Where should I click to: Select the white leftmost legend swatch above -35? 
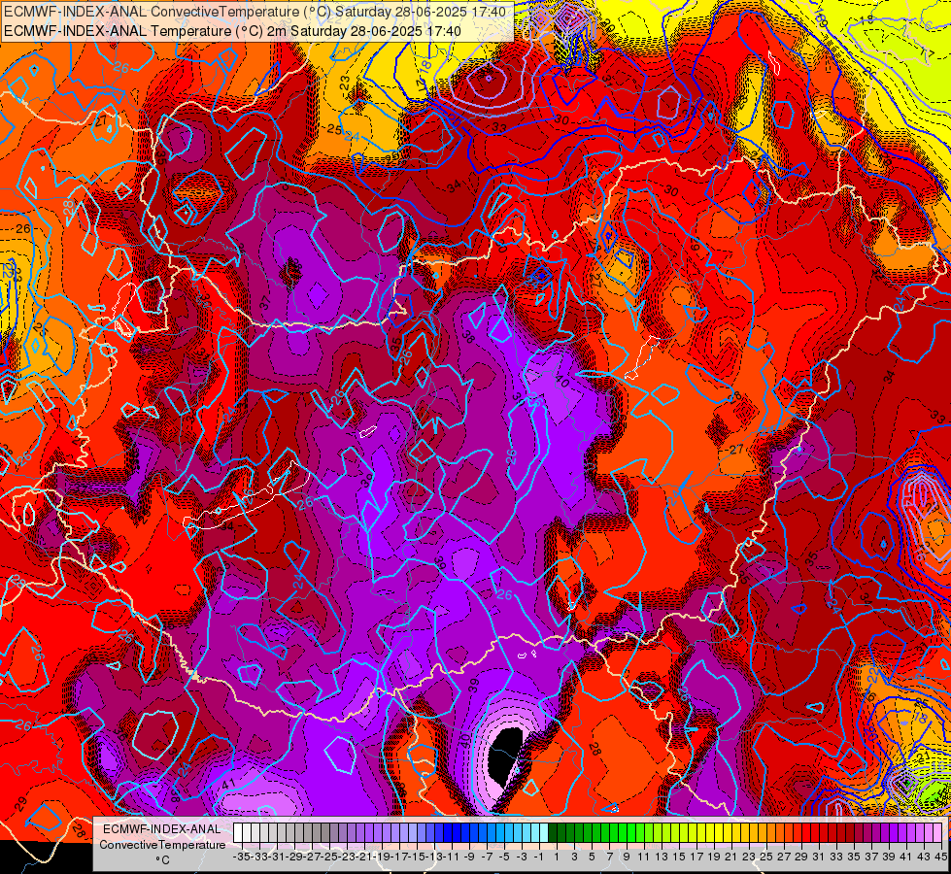coord(238,833)
